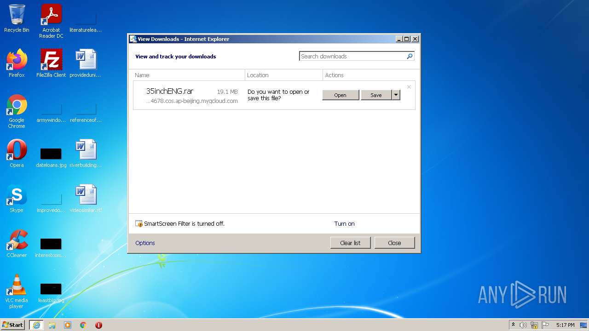Image resolution: width=589 pixels, height=331 pixels.
Task: Click the search magnifier icon in downloads
Action: click(x=410, y=56)
